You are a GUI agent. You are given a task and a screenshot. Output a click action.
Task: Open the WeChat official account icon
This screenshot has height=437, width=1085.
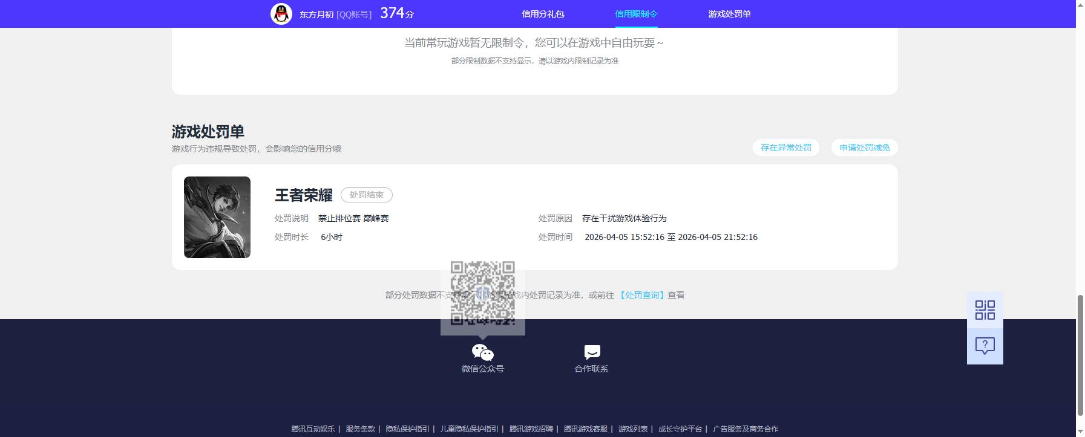point(483,352)
